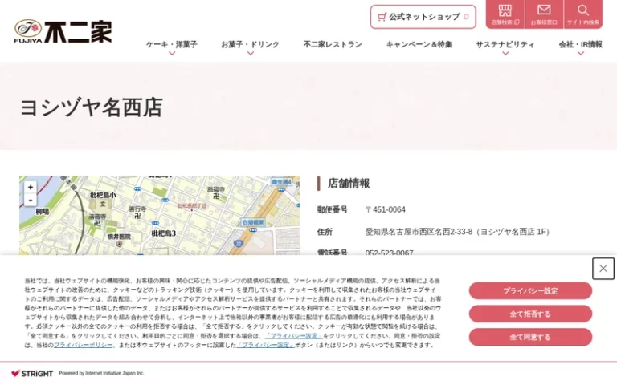Viewport: 617px width, 385px height.
Task: Click the プライバシー設定 button
Action: [x=530, y=290]
